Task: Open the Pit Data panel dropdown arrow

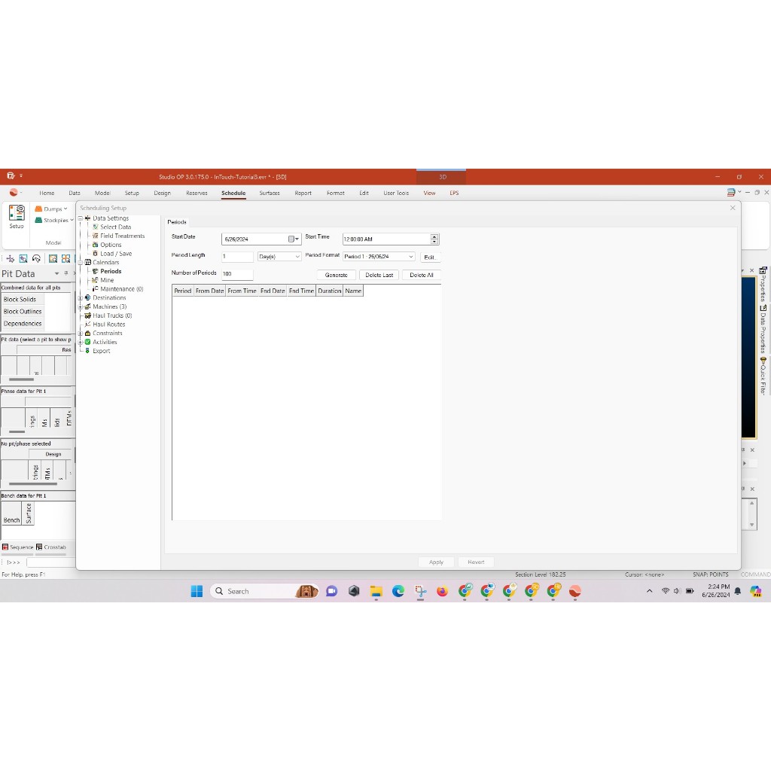Action: pos(56,273)
